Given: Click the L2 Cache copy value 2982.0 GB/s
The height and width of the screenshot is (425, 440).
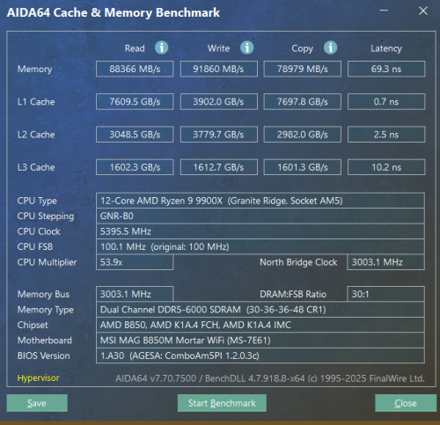Looking at the screenshot, I should (x=303, y=135).
